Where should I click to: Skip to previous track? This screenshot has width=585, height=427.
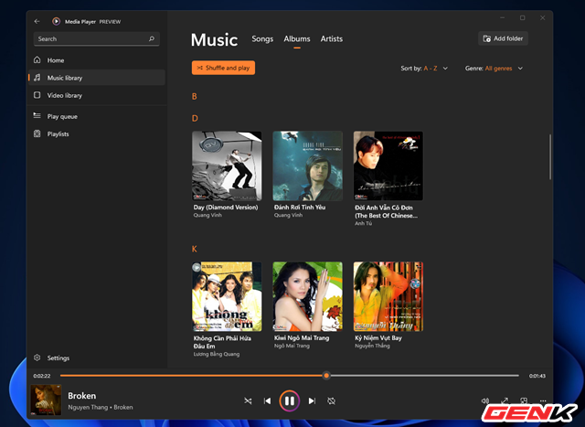267,400
